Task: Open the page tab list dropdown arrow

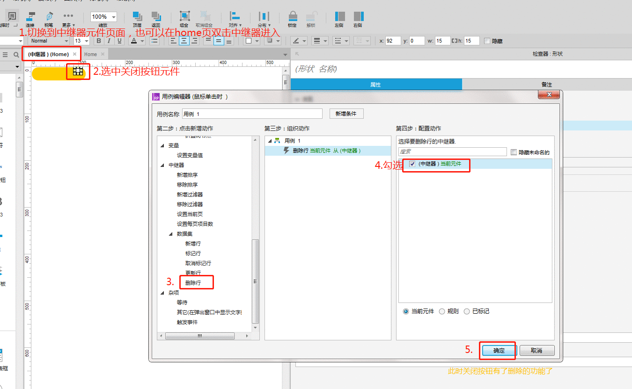Action: (x=286, y=55)
